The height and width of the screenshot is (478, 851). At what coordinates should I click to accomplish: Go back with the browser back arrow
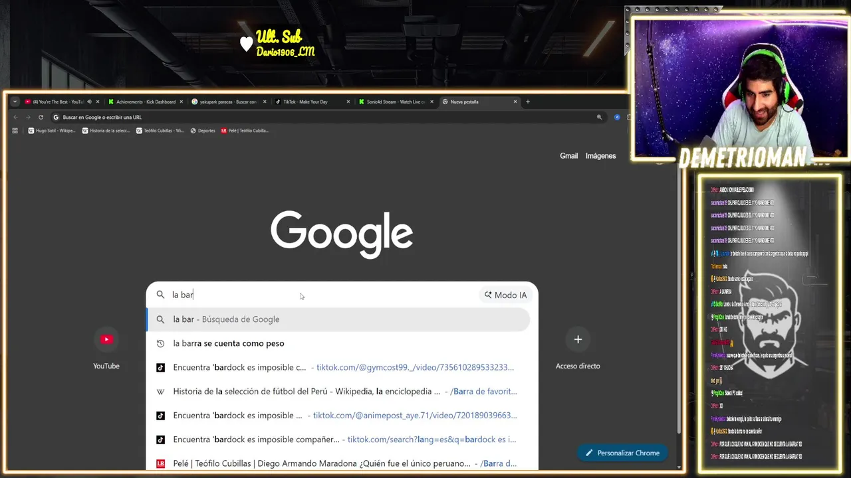(x=15, y=117)
